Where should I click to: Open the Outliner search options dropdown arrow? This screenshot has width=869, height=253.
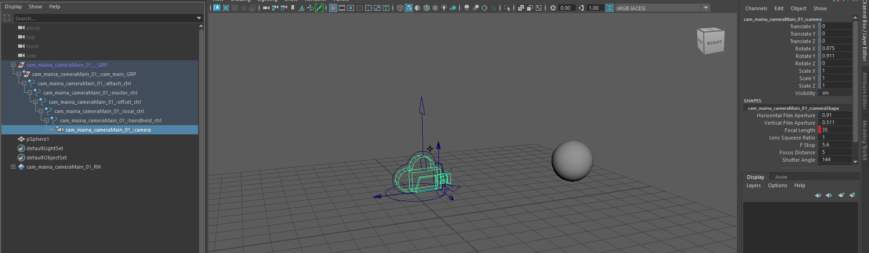tap(199, 19)
